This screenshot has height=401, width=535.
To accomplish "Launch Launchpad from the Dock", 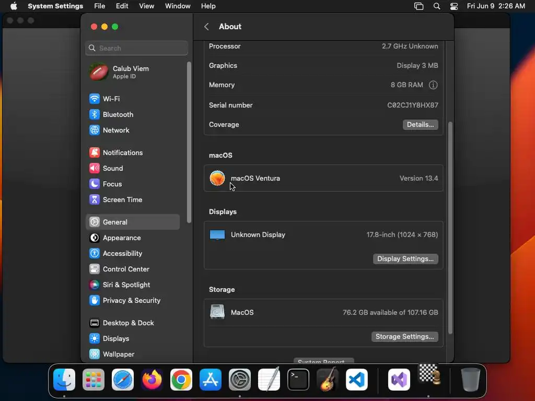I will click(94, 380).
